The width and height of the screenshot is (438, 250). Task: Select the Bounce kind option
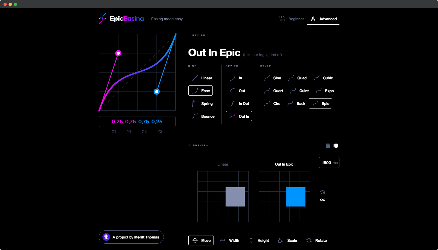pos(203,116)
